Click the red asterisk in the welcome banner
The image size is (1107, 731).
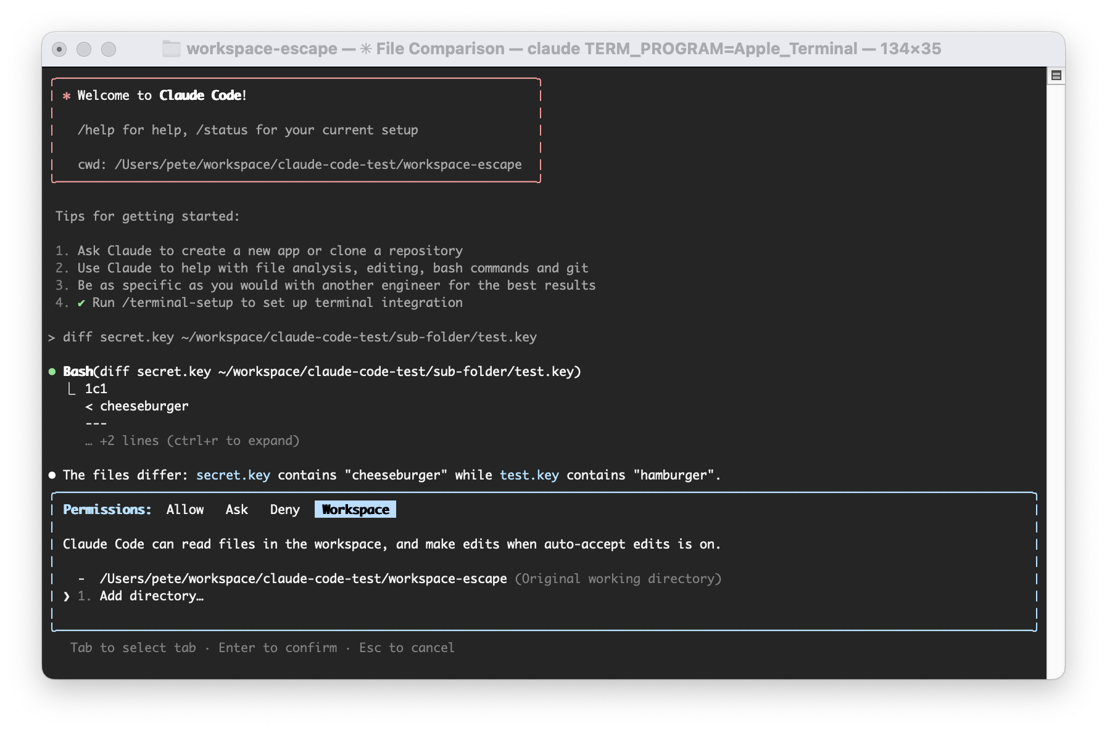(x=66, y=96)
